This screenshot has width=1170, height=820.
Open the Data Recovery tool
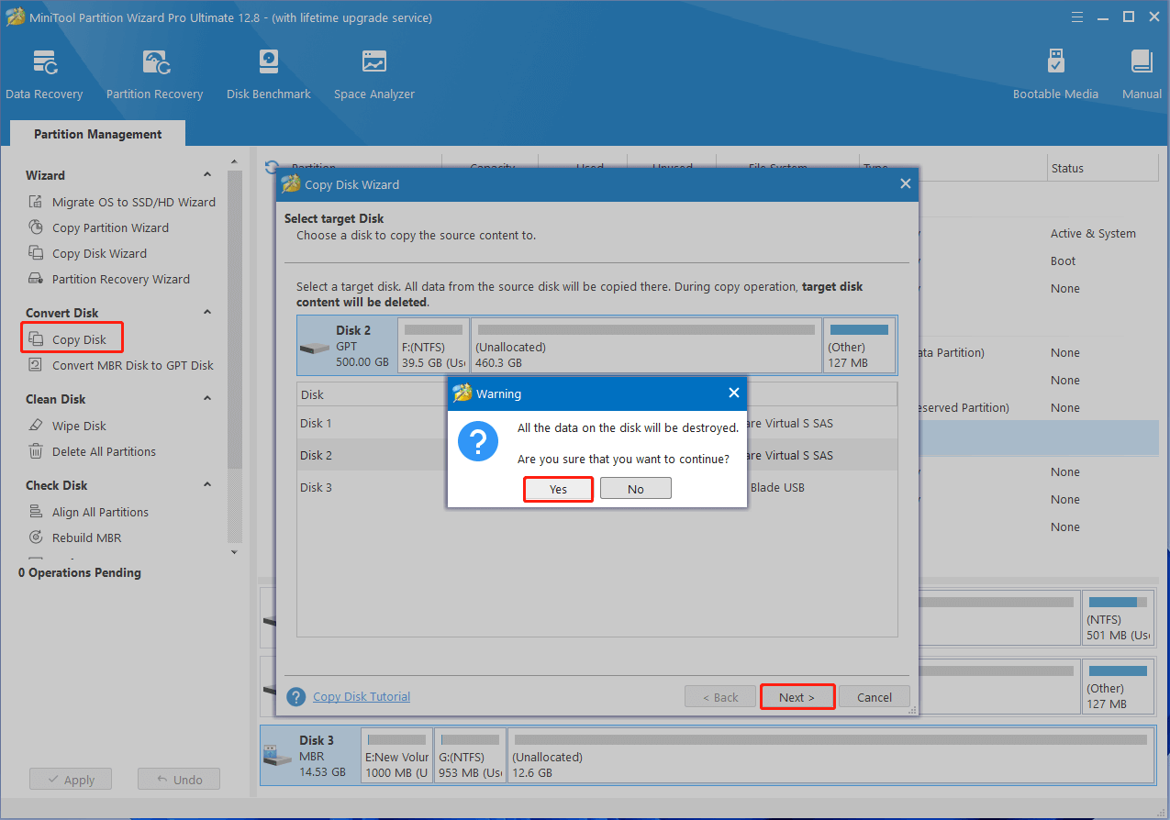pyautogui.click(x=44, y=75)
